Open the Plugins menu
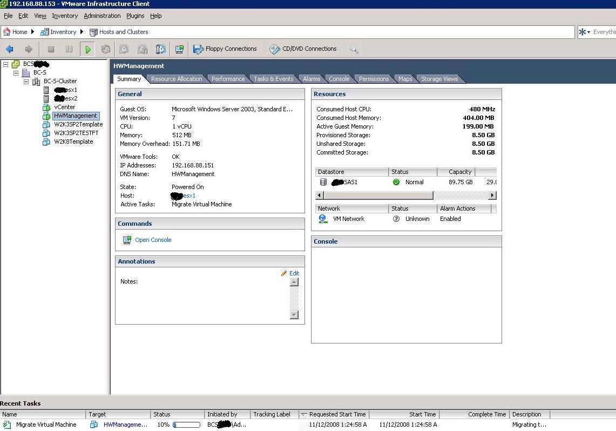 (x=135, y=16)
